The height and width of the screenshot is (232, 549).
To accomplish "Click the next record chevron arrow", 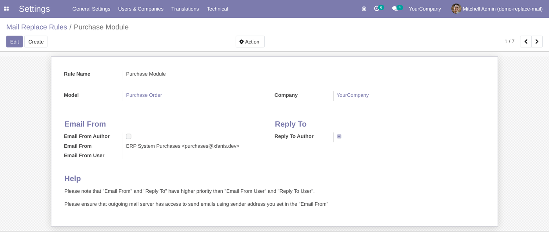I will coord(537,41).
